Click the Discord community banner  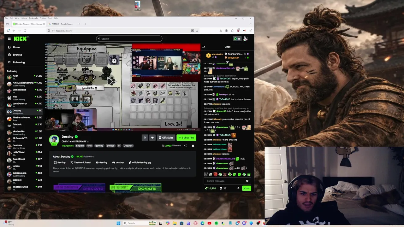(x=79, y=188)
